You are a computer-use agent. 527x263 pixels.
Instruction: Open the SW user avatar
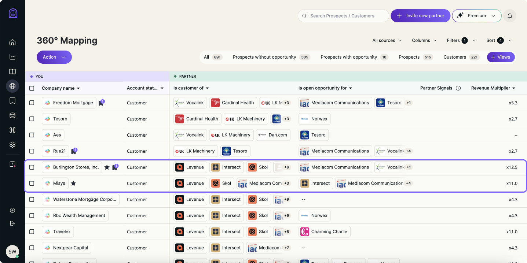pos(12,252)
